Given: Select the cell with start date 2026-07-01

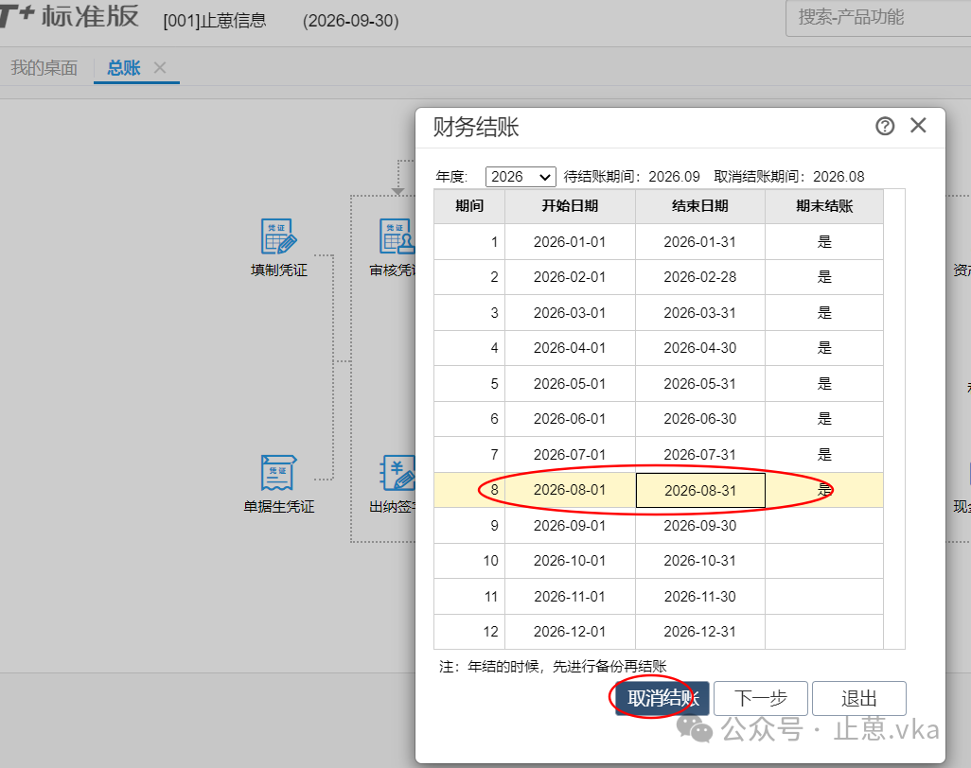Looking at the screenshot, I should tap(570, 455).
